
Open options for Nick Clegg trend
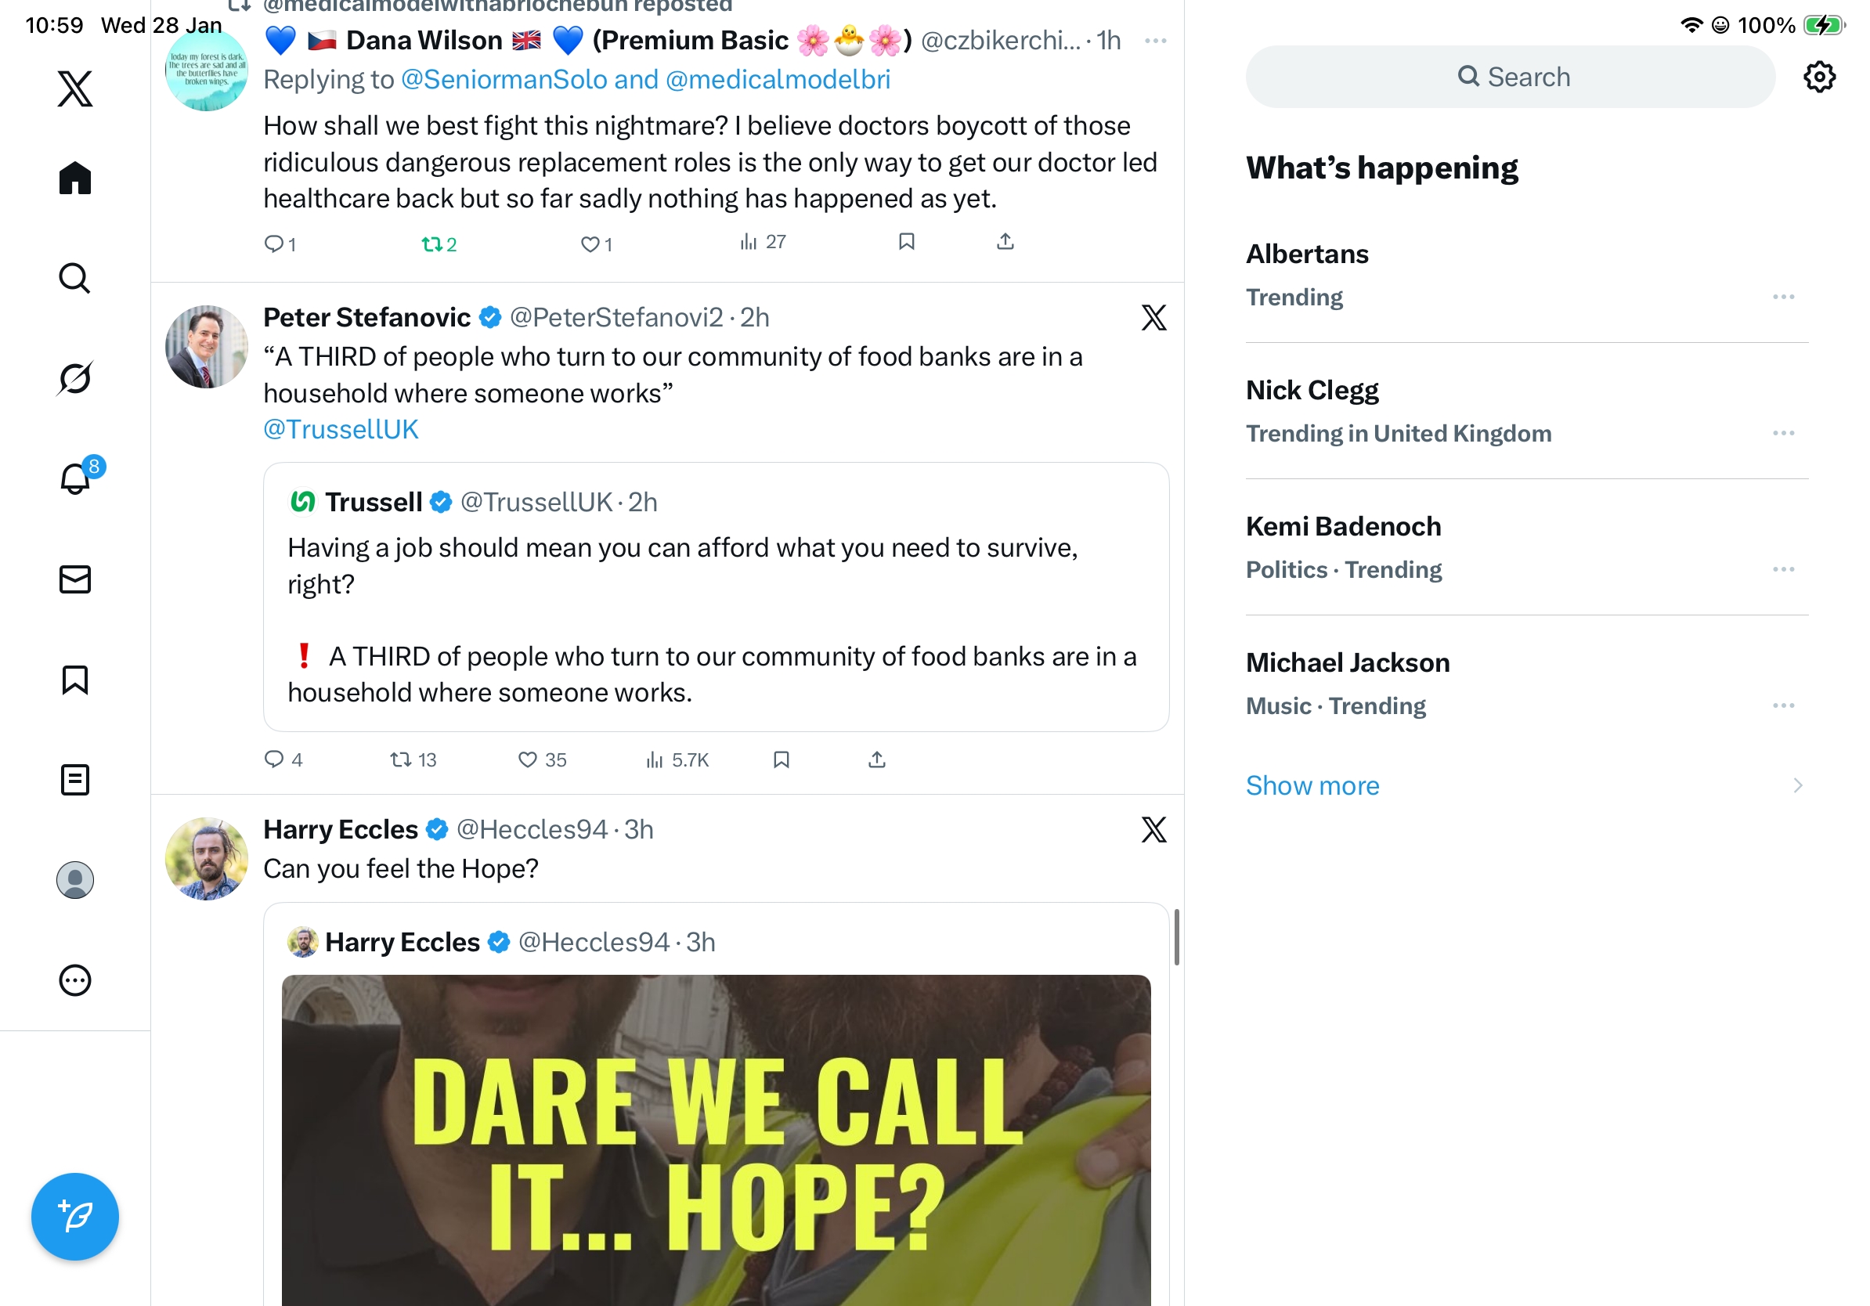pyautogui.click(x=1782, y=433)
